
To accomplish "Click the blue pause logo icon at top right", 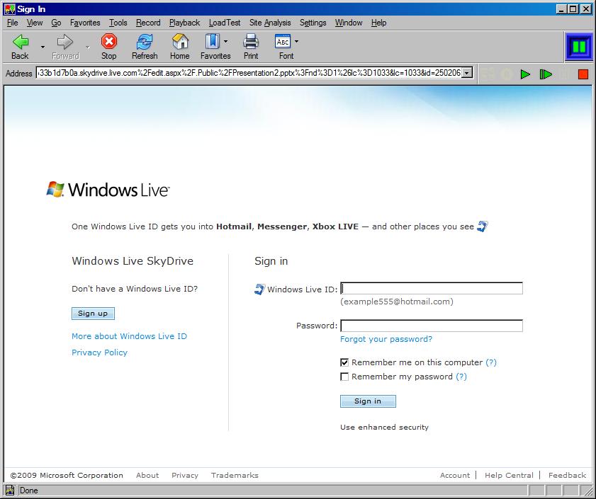I will click(x=578, y=47).
